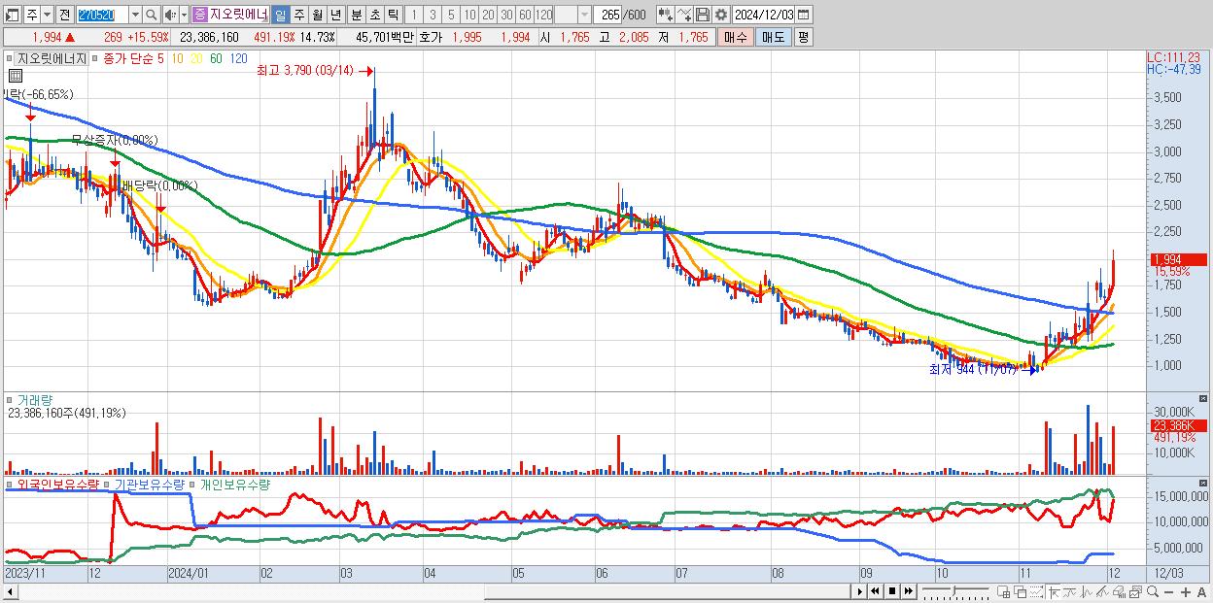Select the 20 interval tab
The width and height of the screenshot is (1213, 603).
(x=488, y=15)
